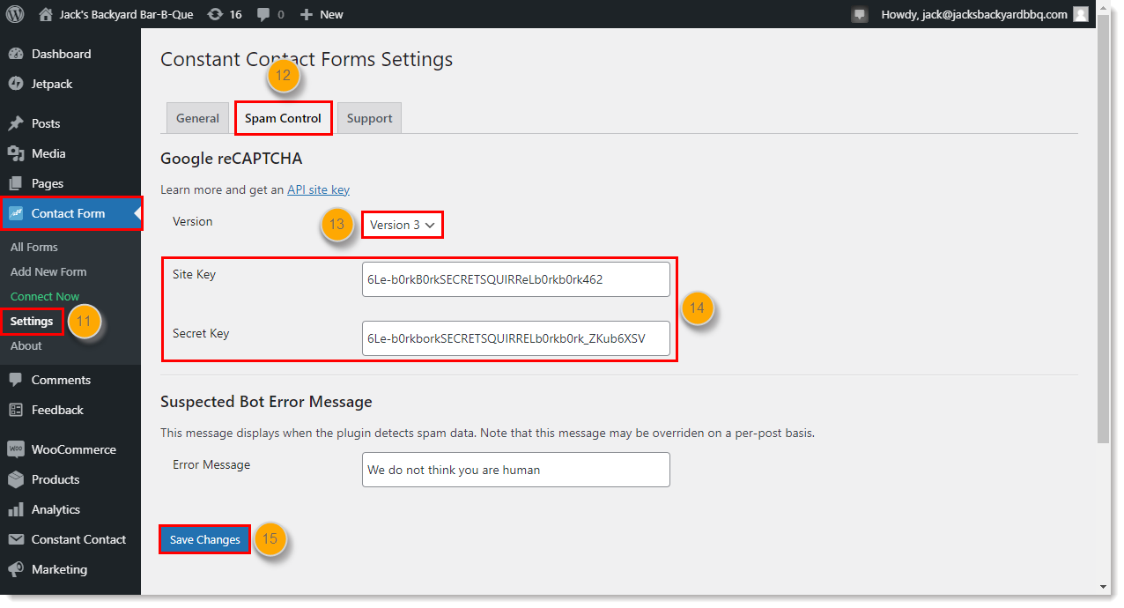Screen dimensions: 1124x608
Task: Click inside the Site Key field
Action: pos(515,279)
